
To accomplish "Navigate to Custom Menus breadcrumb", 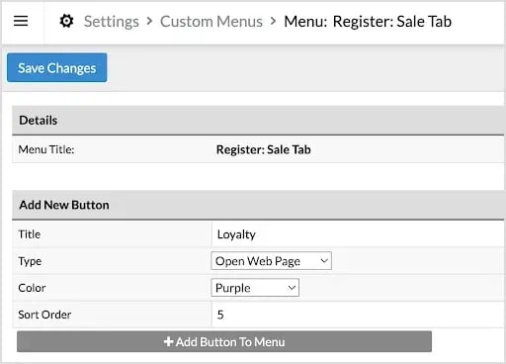I will point(211,22).
